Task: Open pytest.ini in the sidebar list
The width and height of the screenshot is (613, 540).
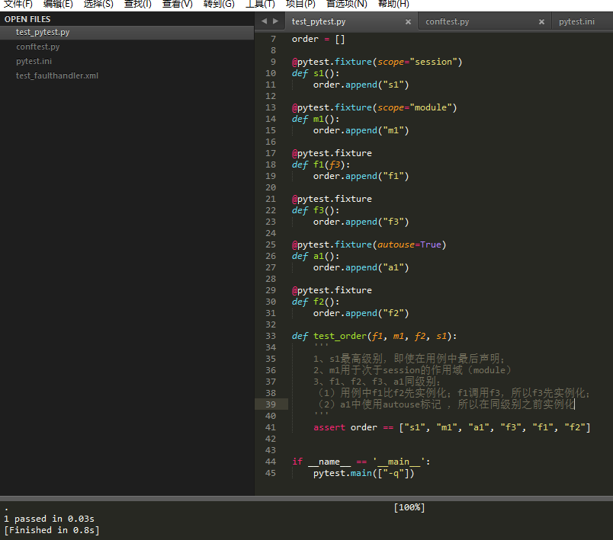Action: point(34,61)
